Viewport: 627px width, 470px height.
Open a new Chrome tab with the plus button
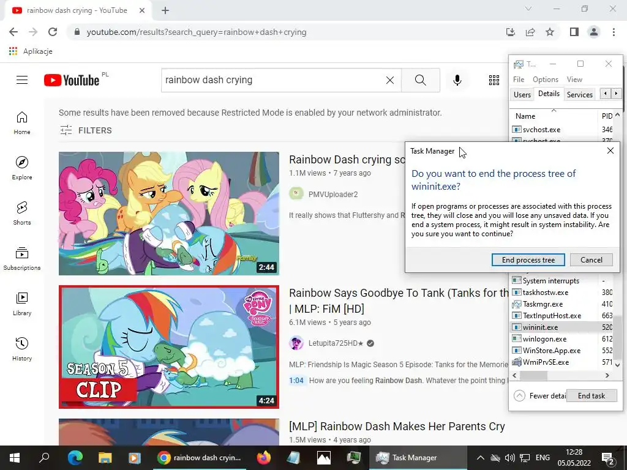pyautogui.click(x=165, y=10)
